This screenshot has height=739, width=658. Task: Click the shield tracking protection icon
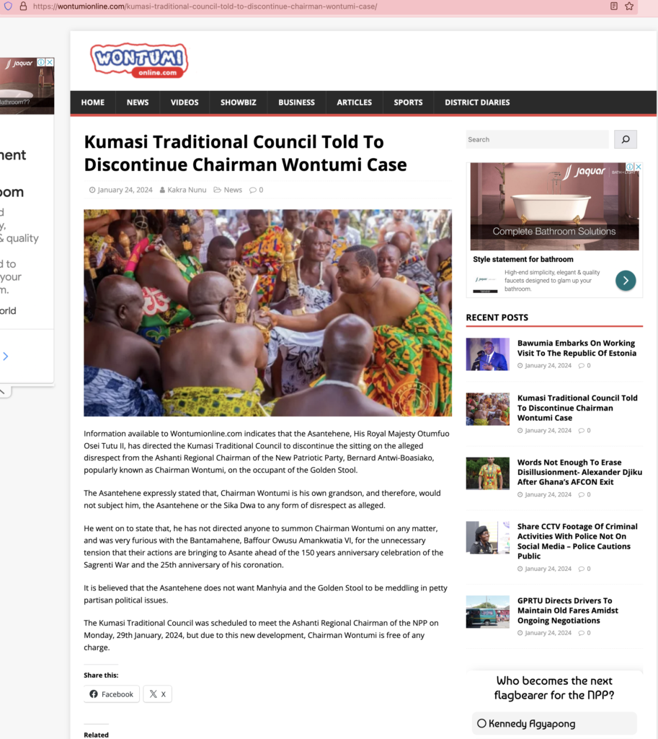point(8,6)
